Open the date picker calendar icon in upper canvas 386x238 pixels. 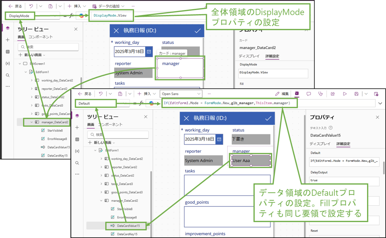(149, 51)
